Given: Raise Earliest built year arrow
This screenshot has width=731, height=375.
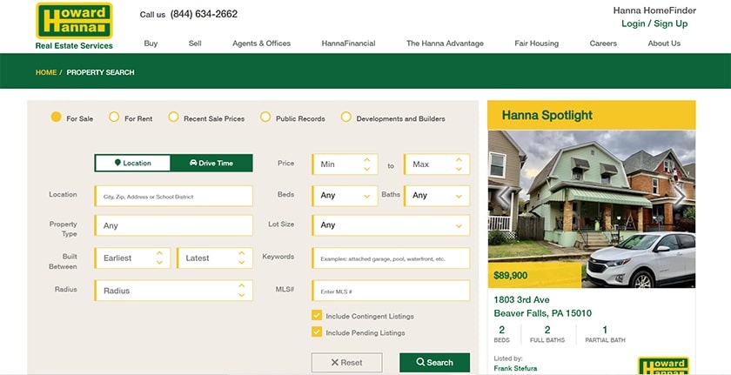Looking at the screenshot, I should point(159,253).
